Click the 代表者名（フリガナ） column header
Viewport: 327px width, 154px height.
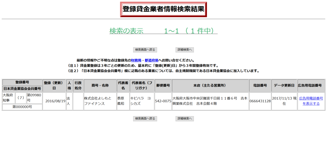pyautogui.click(x=142, y=86)
